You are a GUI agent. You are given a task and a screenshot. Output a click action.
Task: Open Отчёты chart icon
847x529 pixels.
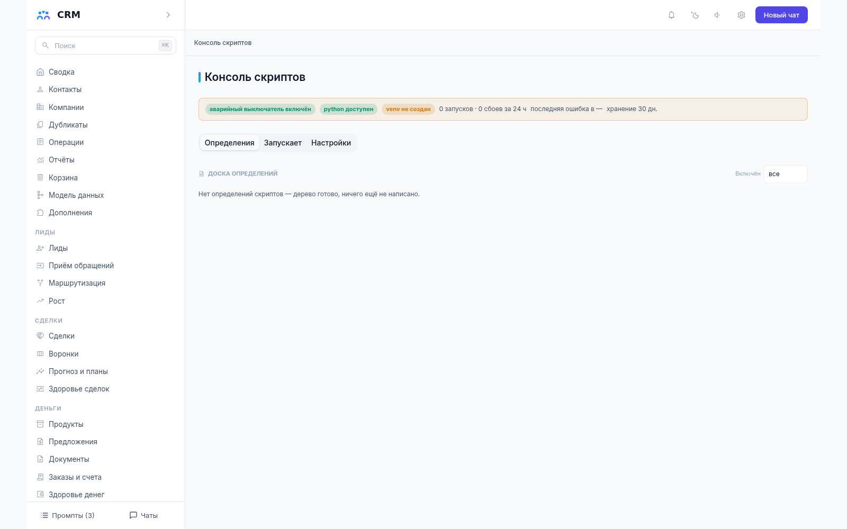click(40, 160)
